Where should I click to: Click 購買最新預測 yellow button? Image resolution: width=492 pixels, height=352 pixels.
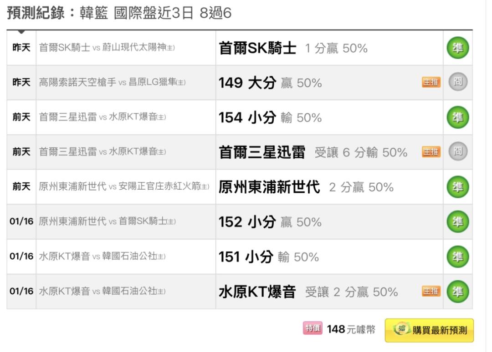[x=429, y=330]
